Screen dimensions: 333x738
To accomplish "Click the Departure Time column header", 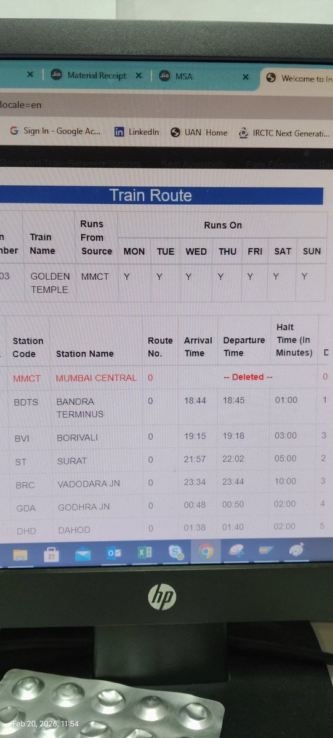I will (244, 346).
